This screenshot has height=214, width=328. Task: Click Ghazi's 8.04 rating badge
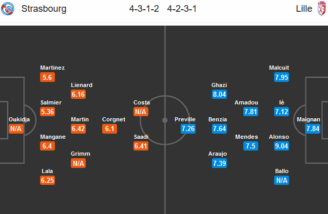click(219, 94)
